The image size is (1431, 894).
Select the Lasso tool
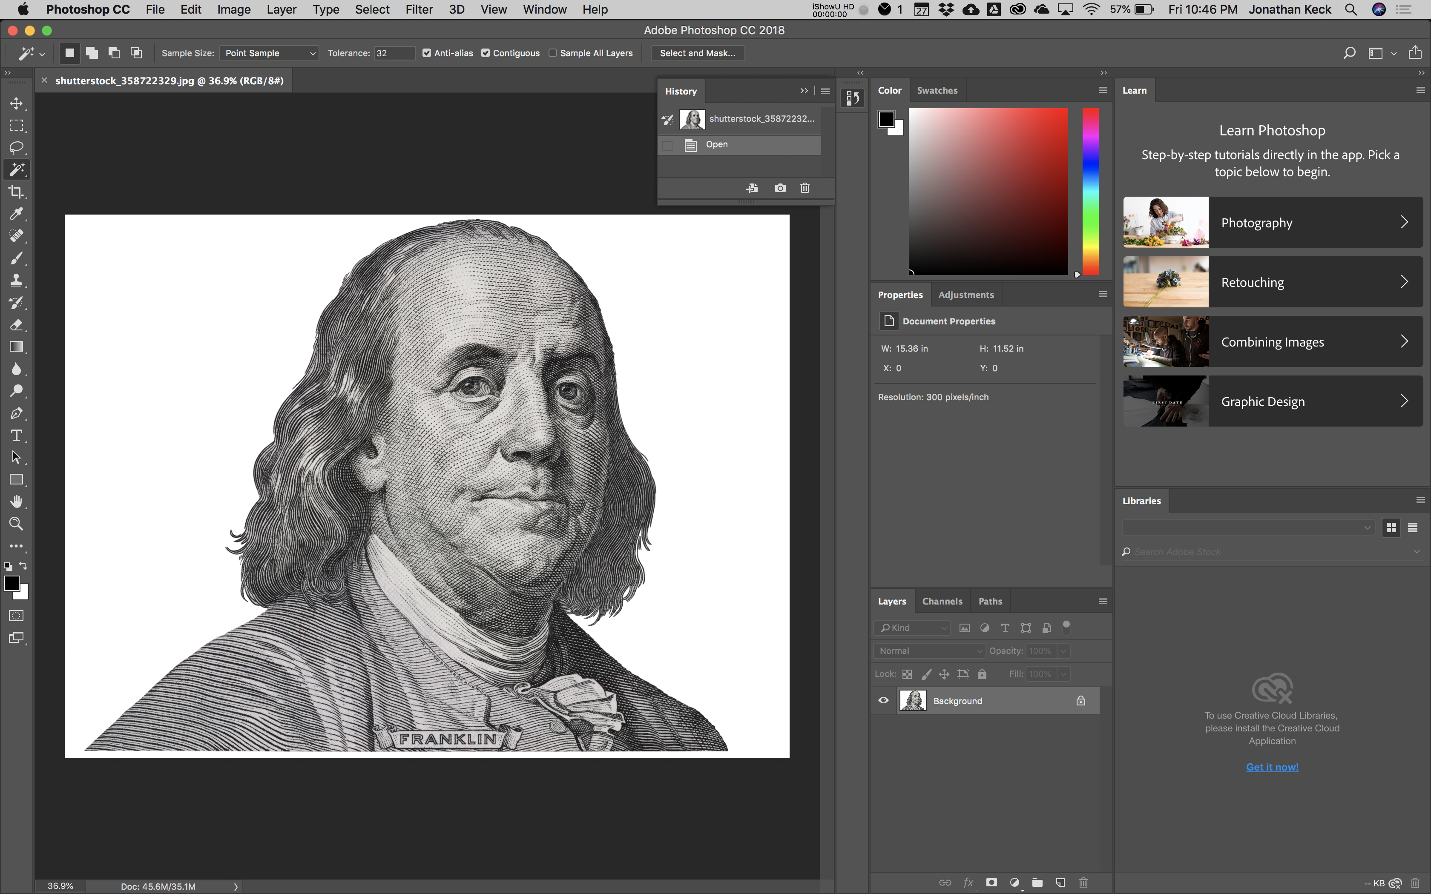point(16,147)
